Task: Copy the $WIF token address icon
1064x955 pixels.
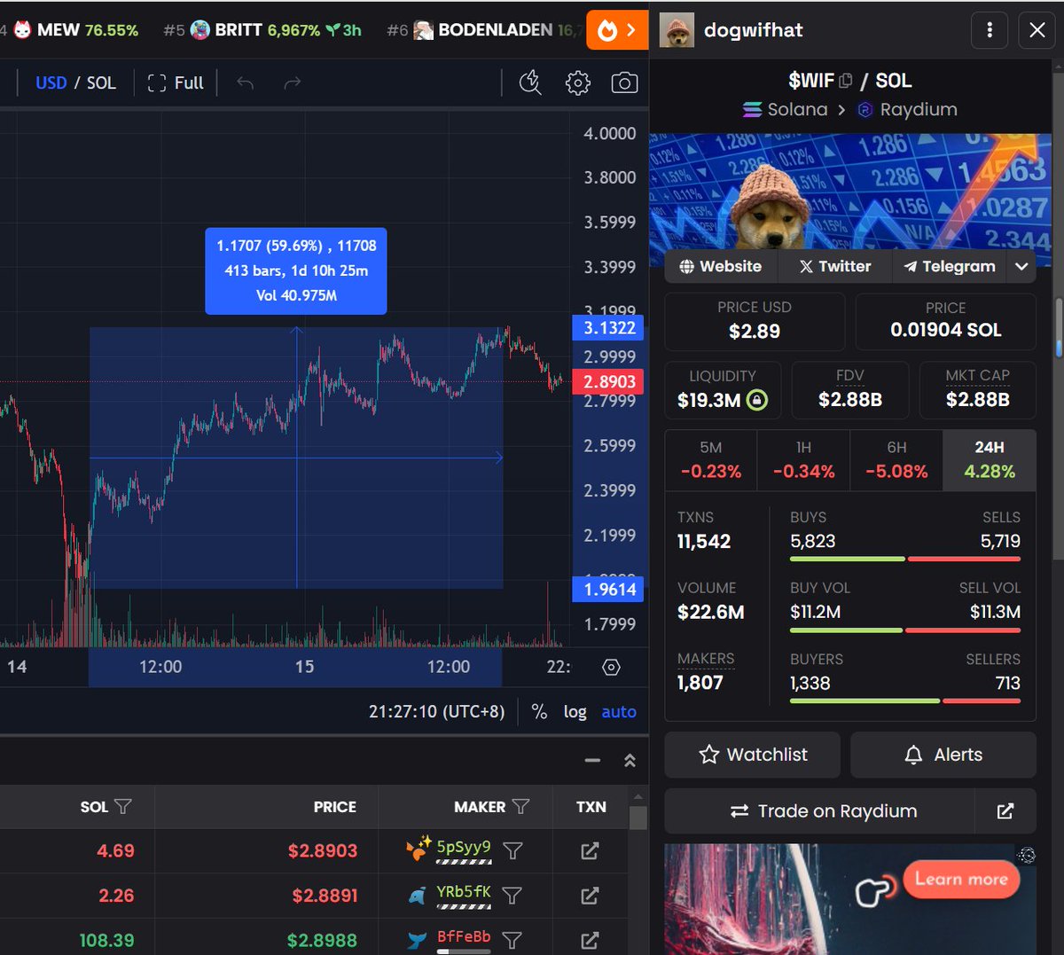Action: (846, 81)
